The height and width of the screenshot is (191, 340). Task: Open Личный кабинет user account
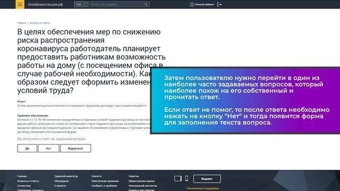click(202, 4)
